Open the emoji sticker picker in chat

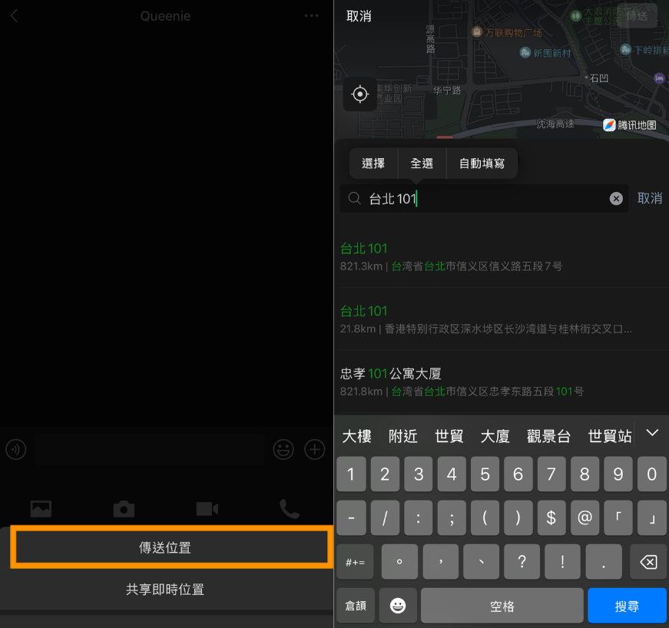pyautogui.click(x=283, y=449)
